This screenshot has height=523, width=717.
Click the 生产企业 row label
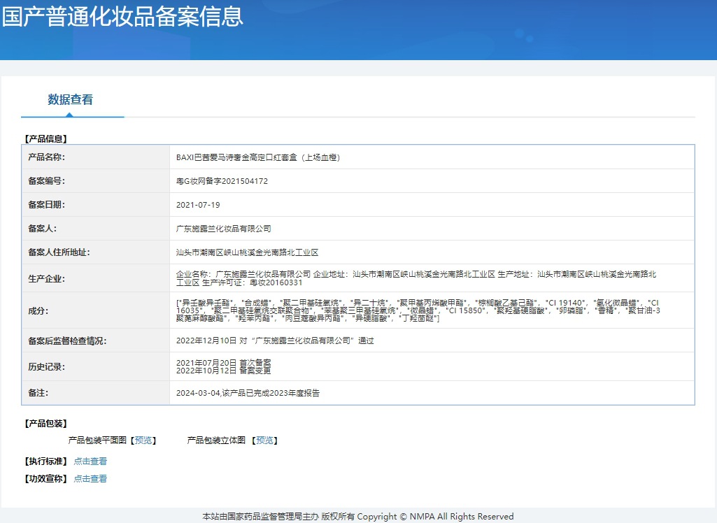[47, 279]
